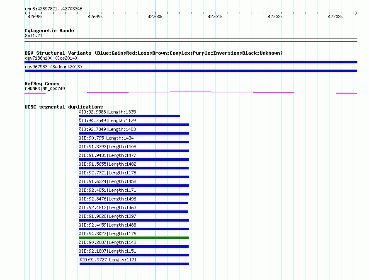The width and height of the screenshot is (369, 280).
Task: Click the 42703k ruler tick label
Action: pyautogui.click(x=335, y=17)
